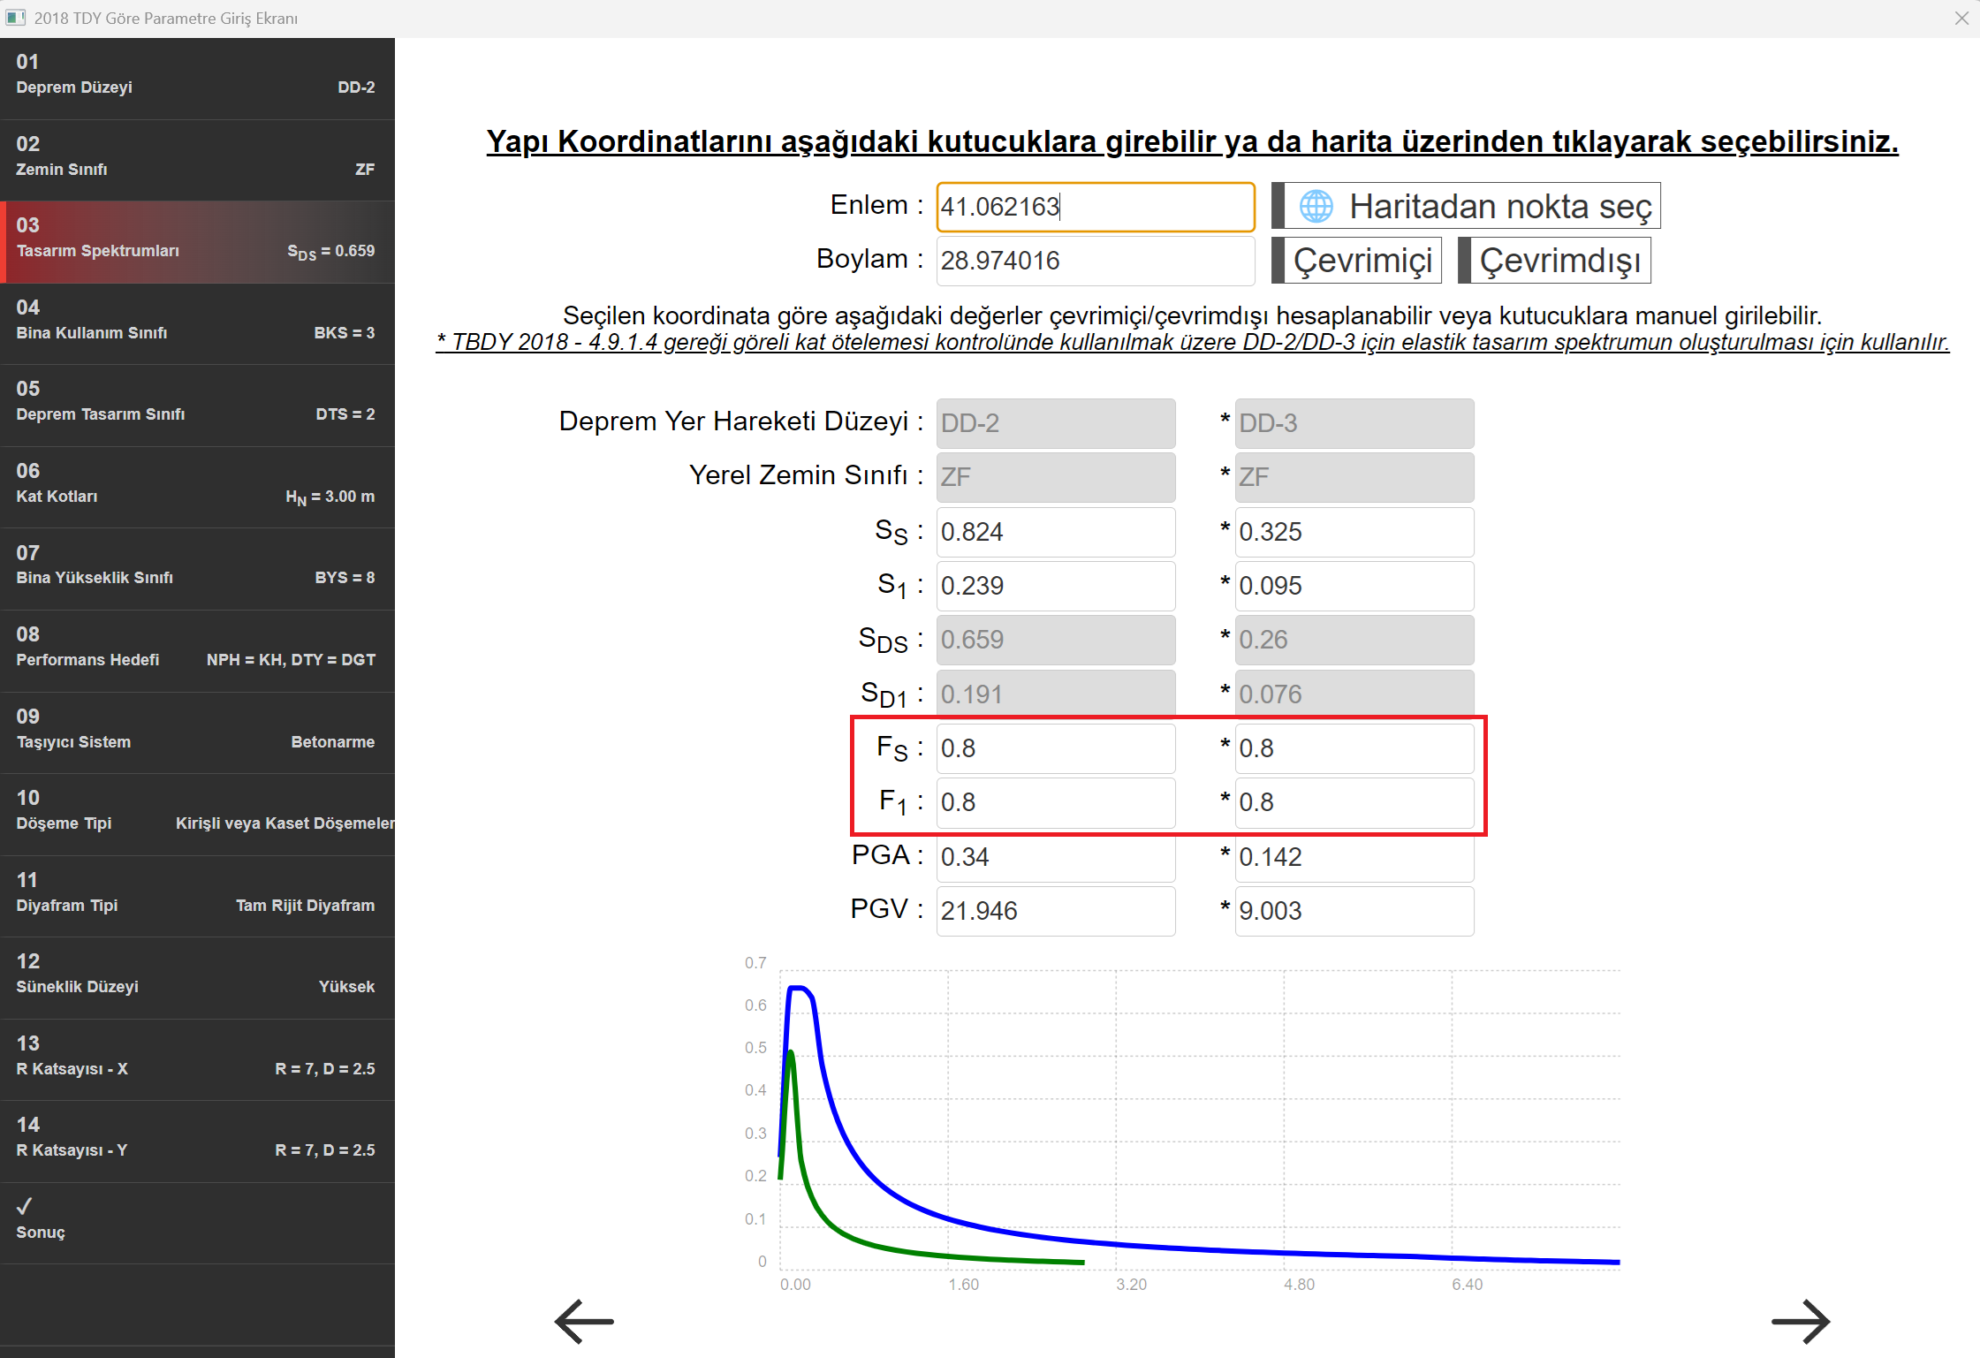Close the parameter entry window
The width and height of the screenshot is (1980, 1358).
tap(1961, 18)
